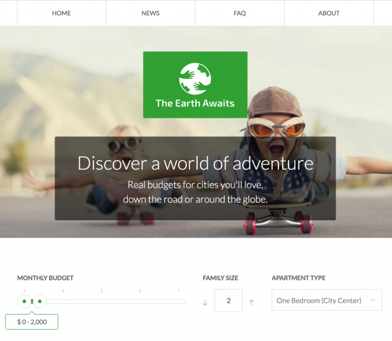This screenshot has width=392, height=341.
Task: Select the maximum budget slider handle
Action: (40, 302)
